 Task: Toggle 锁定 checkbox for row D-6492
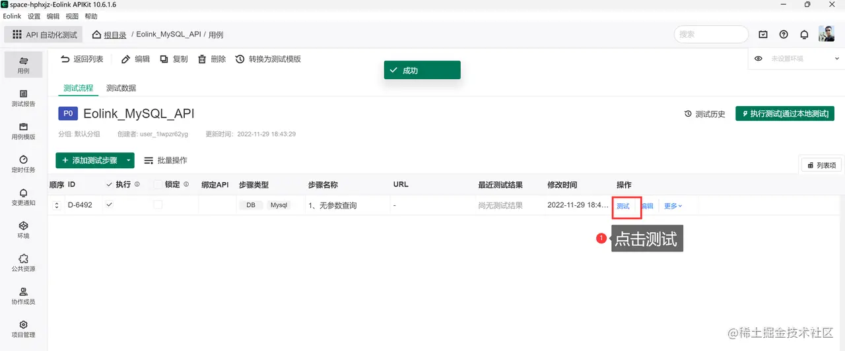click(158, 205)
